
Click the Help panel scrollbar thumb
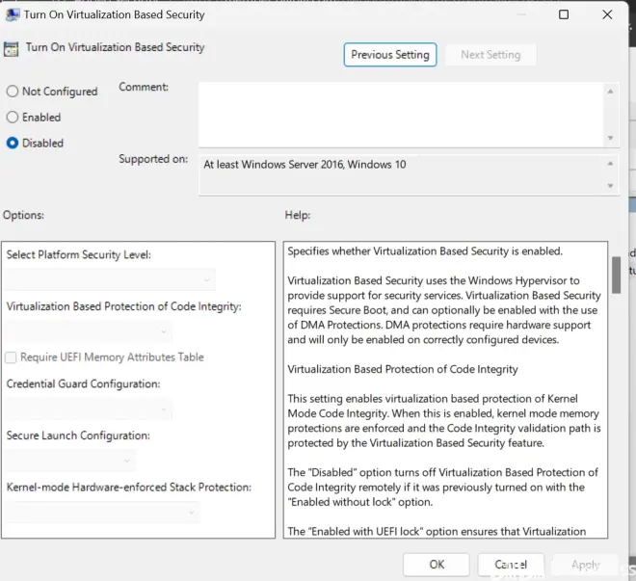[616, 275]
